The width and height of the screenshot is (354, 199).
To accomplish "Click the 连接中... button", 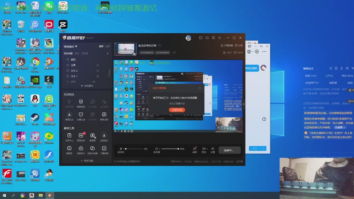I will 230,150.
